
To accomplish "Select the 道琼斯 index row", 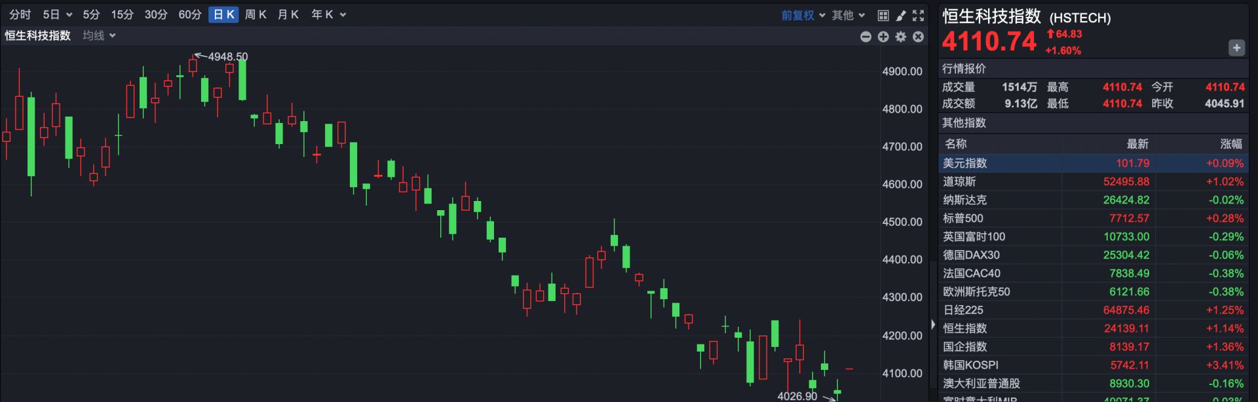I will [1093, 181].
